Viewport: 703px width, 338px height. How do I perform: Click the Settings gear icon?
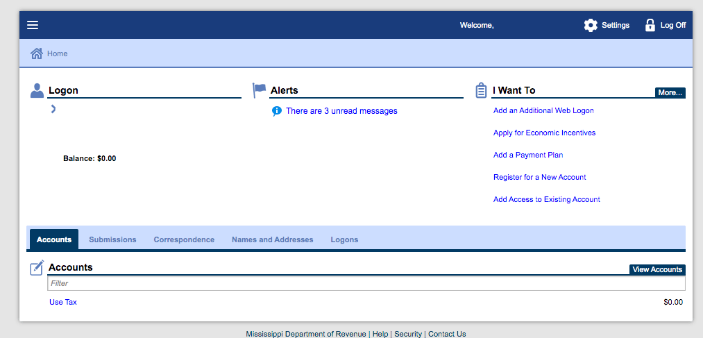click(591, 25)
